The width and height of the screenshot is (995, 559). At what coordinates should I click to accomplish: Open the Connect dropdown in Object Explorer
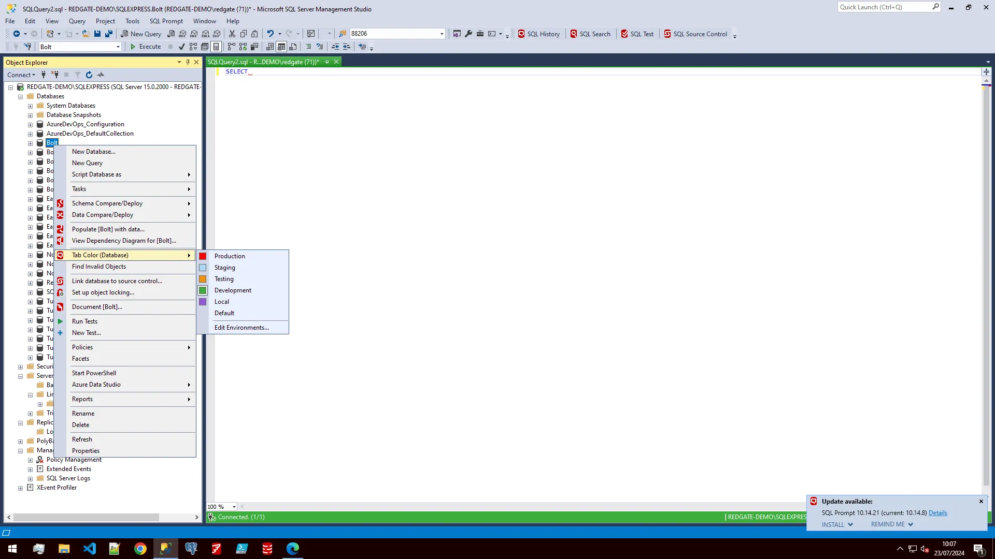pyautogui.click(x=21, y=75)
